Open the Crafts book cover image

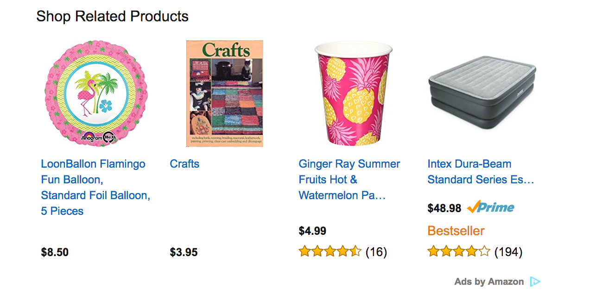coord(225,94)
